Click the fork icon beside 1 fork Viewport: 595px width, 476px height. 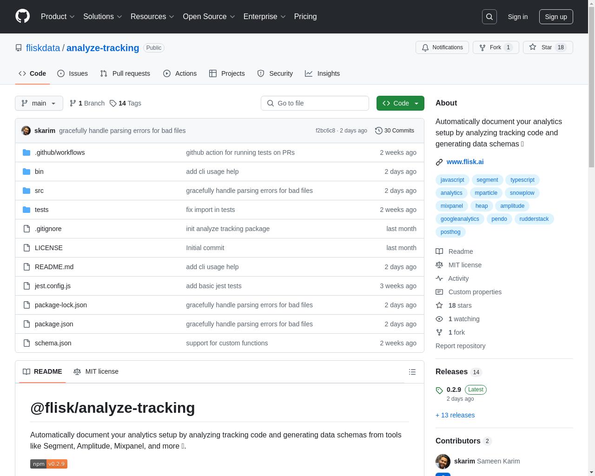(439, 332)
